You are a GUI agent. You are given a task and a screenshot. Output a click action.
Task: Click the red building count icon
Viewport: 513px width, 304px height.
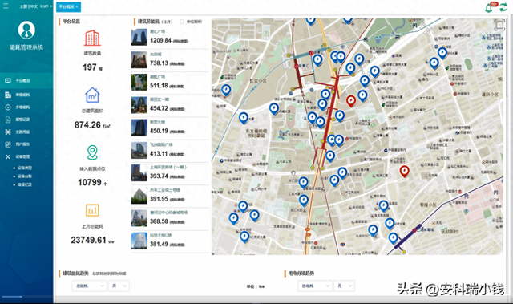[x=92, y=38]
